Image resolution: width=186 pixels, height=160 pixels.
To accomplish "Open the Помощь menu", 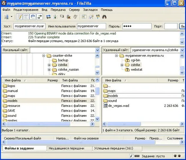I will tap(107, 10).
